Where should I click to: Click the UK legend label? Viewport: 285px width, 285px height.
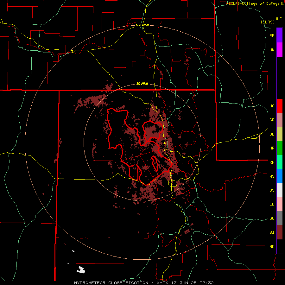272,50
